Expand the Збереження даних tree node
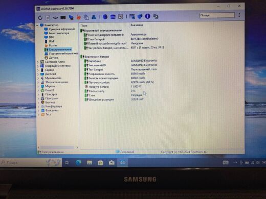Image resolution: width=266 pixels, height=199 pixels. pyautogui.click(x=38, y=83)
